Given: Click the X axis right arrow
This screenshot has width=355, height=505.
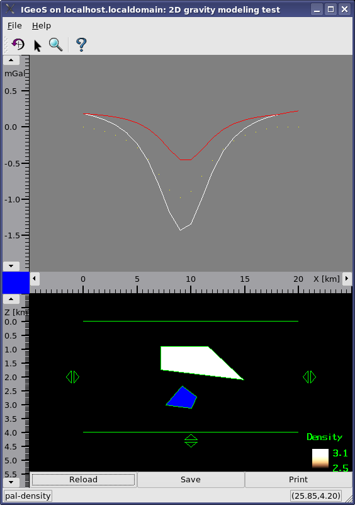Looking at the screenshot, I should 347,279.
